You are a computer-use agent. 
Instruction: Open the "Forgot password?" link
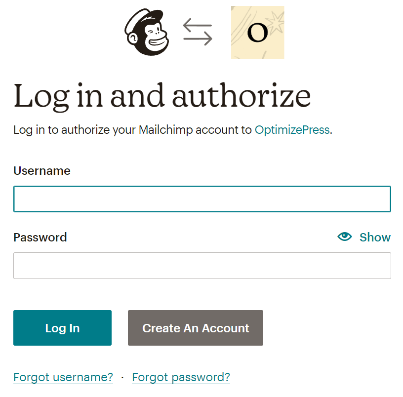pyautogui.click(x=181, y=377)
